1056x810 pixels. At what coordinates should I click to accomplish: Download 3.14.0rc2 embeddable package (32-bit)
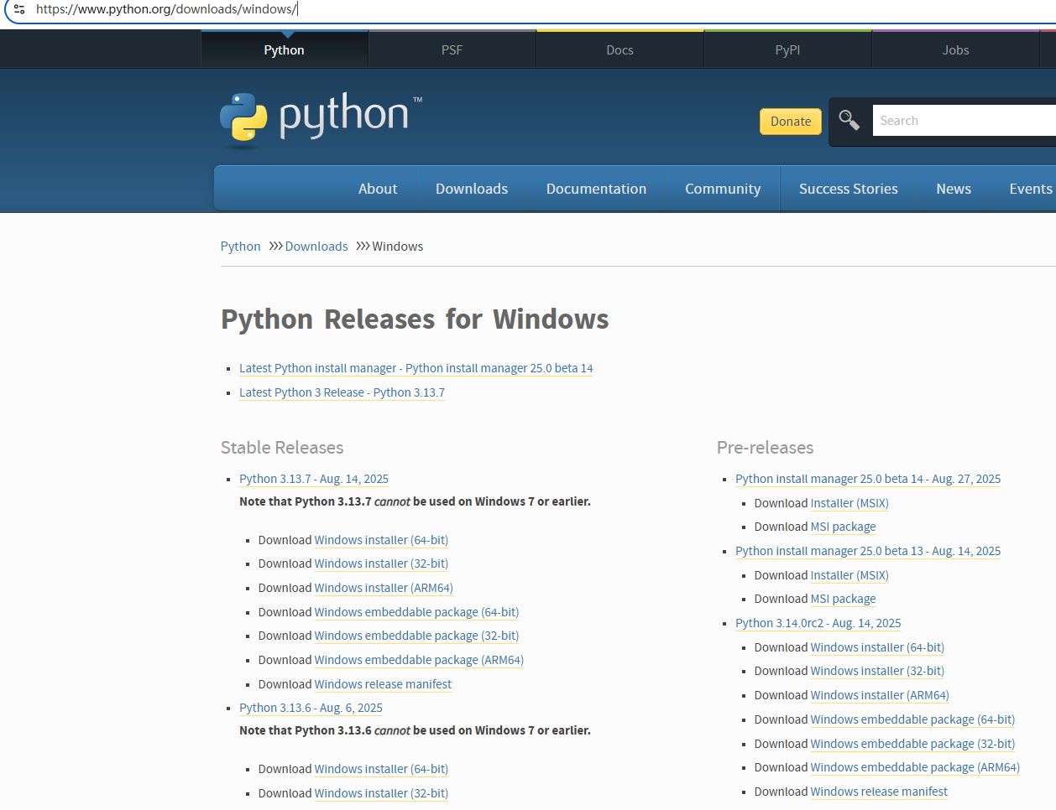pyautogui.click(x=912, y=744)
